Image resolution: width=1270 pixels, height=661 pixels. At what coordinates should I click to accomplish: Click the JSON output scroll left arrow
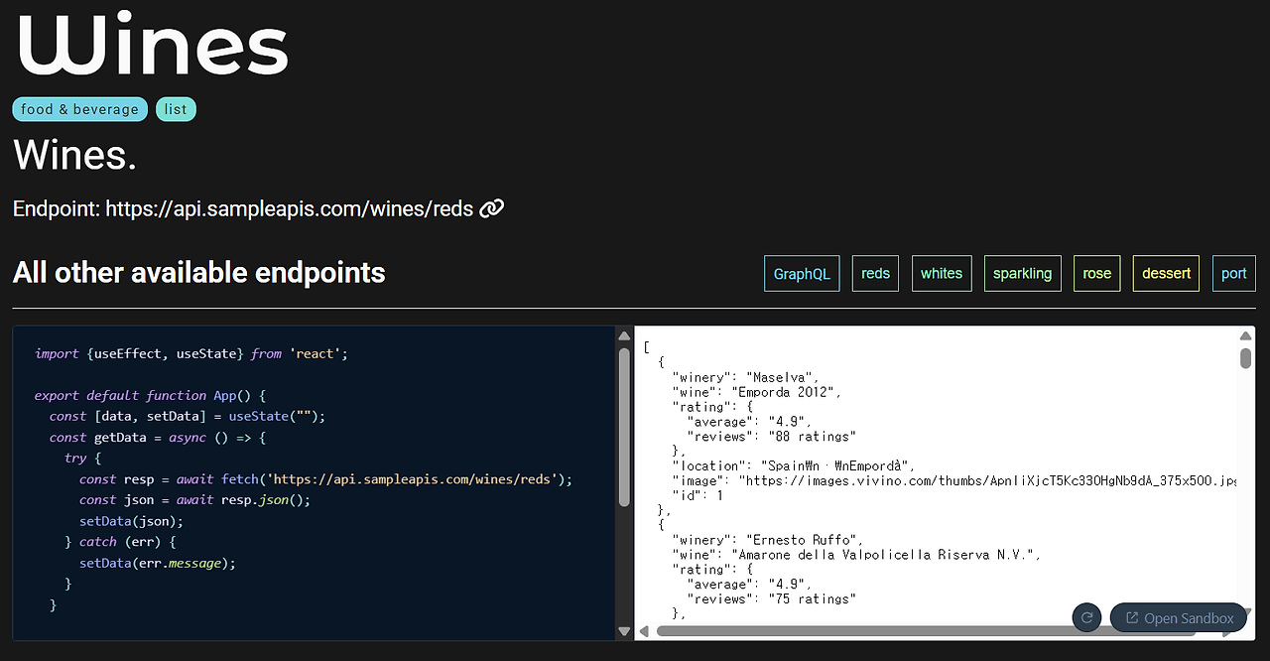[x=644, y=631]
